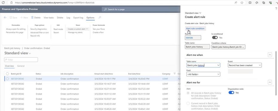Add page to favorites with star icon
The image size is (278, 111).
coord(242,3)
